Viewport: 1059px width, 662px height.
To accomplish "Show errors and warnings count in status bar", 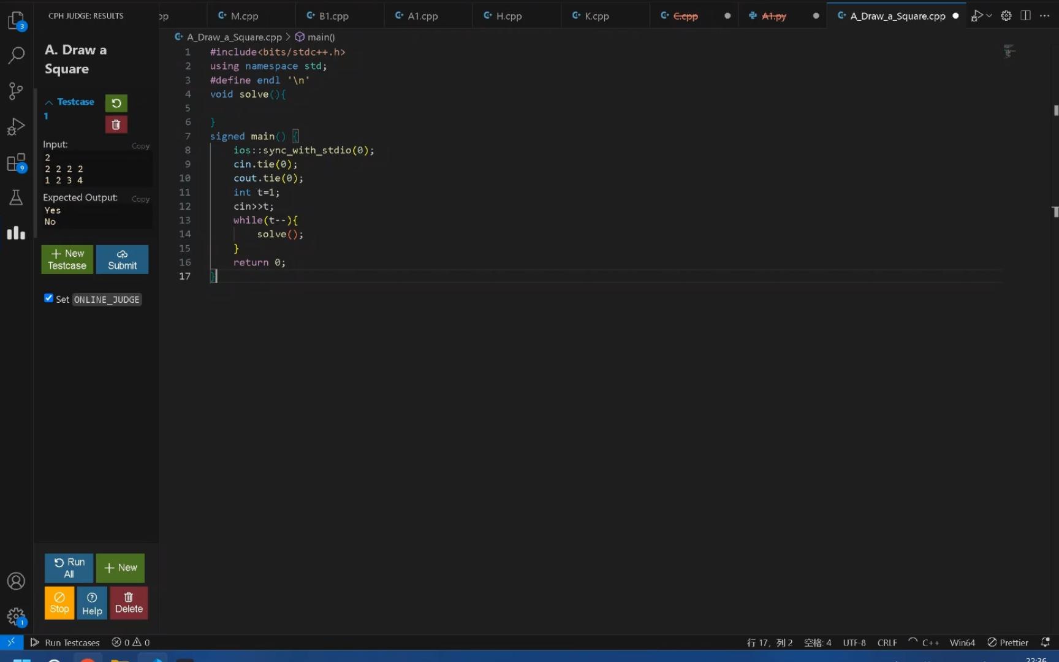I will pyautogui.click(x=131, y=642).
